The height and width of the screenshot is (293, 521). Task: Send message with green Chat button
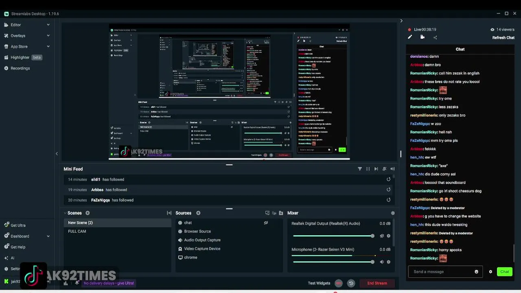(x=505, y=272)
